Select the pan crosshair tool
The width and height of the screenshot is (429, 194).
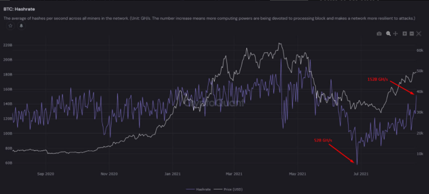[x=396, y=34]
